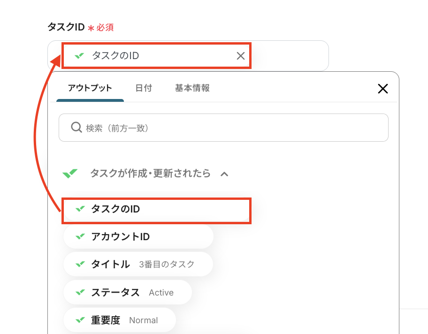
Task: Switch to the アウトプット tab
Action: [x=90, y=88]
